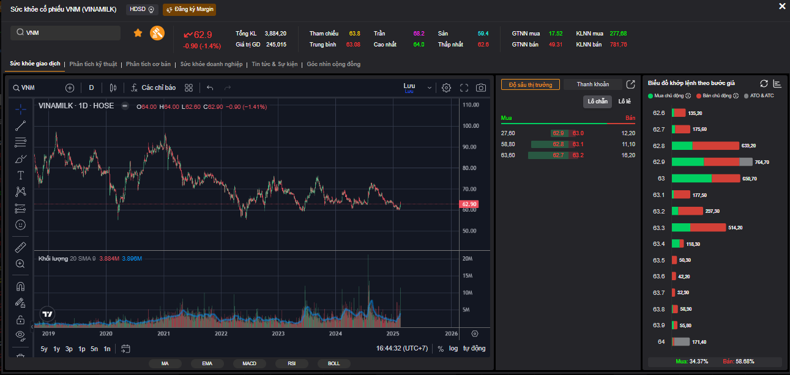
Task: Click the camera snapshot icon
Action: (481, 87)
